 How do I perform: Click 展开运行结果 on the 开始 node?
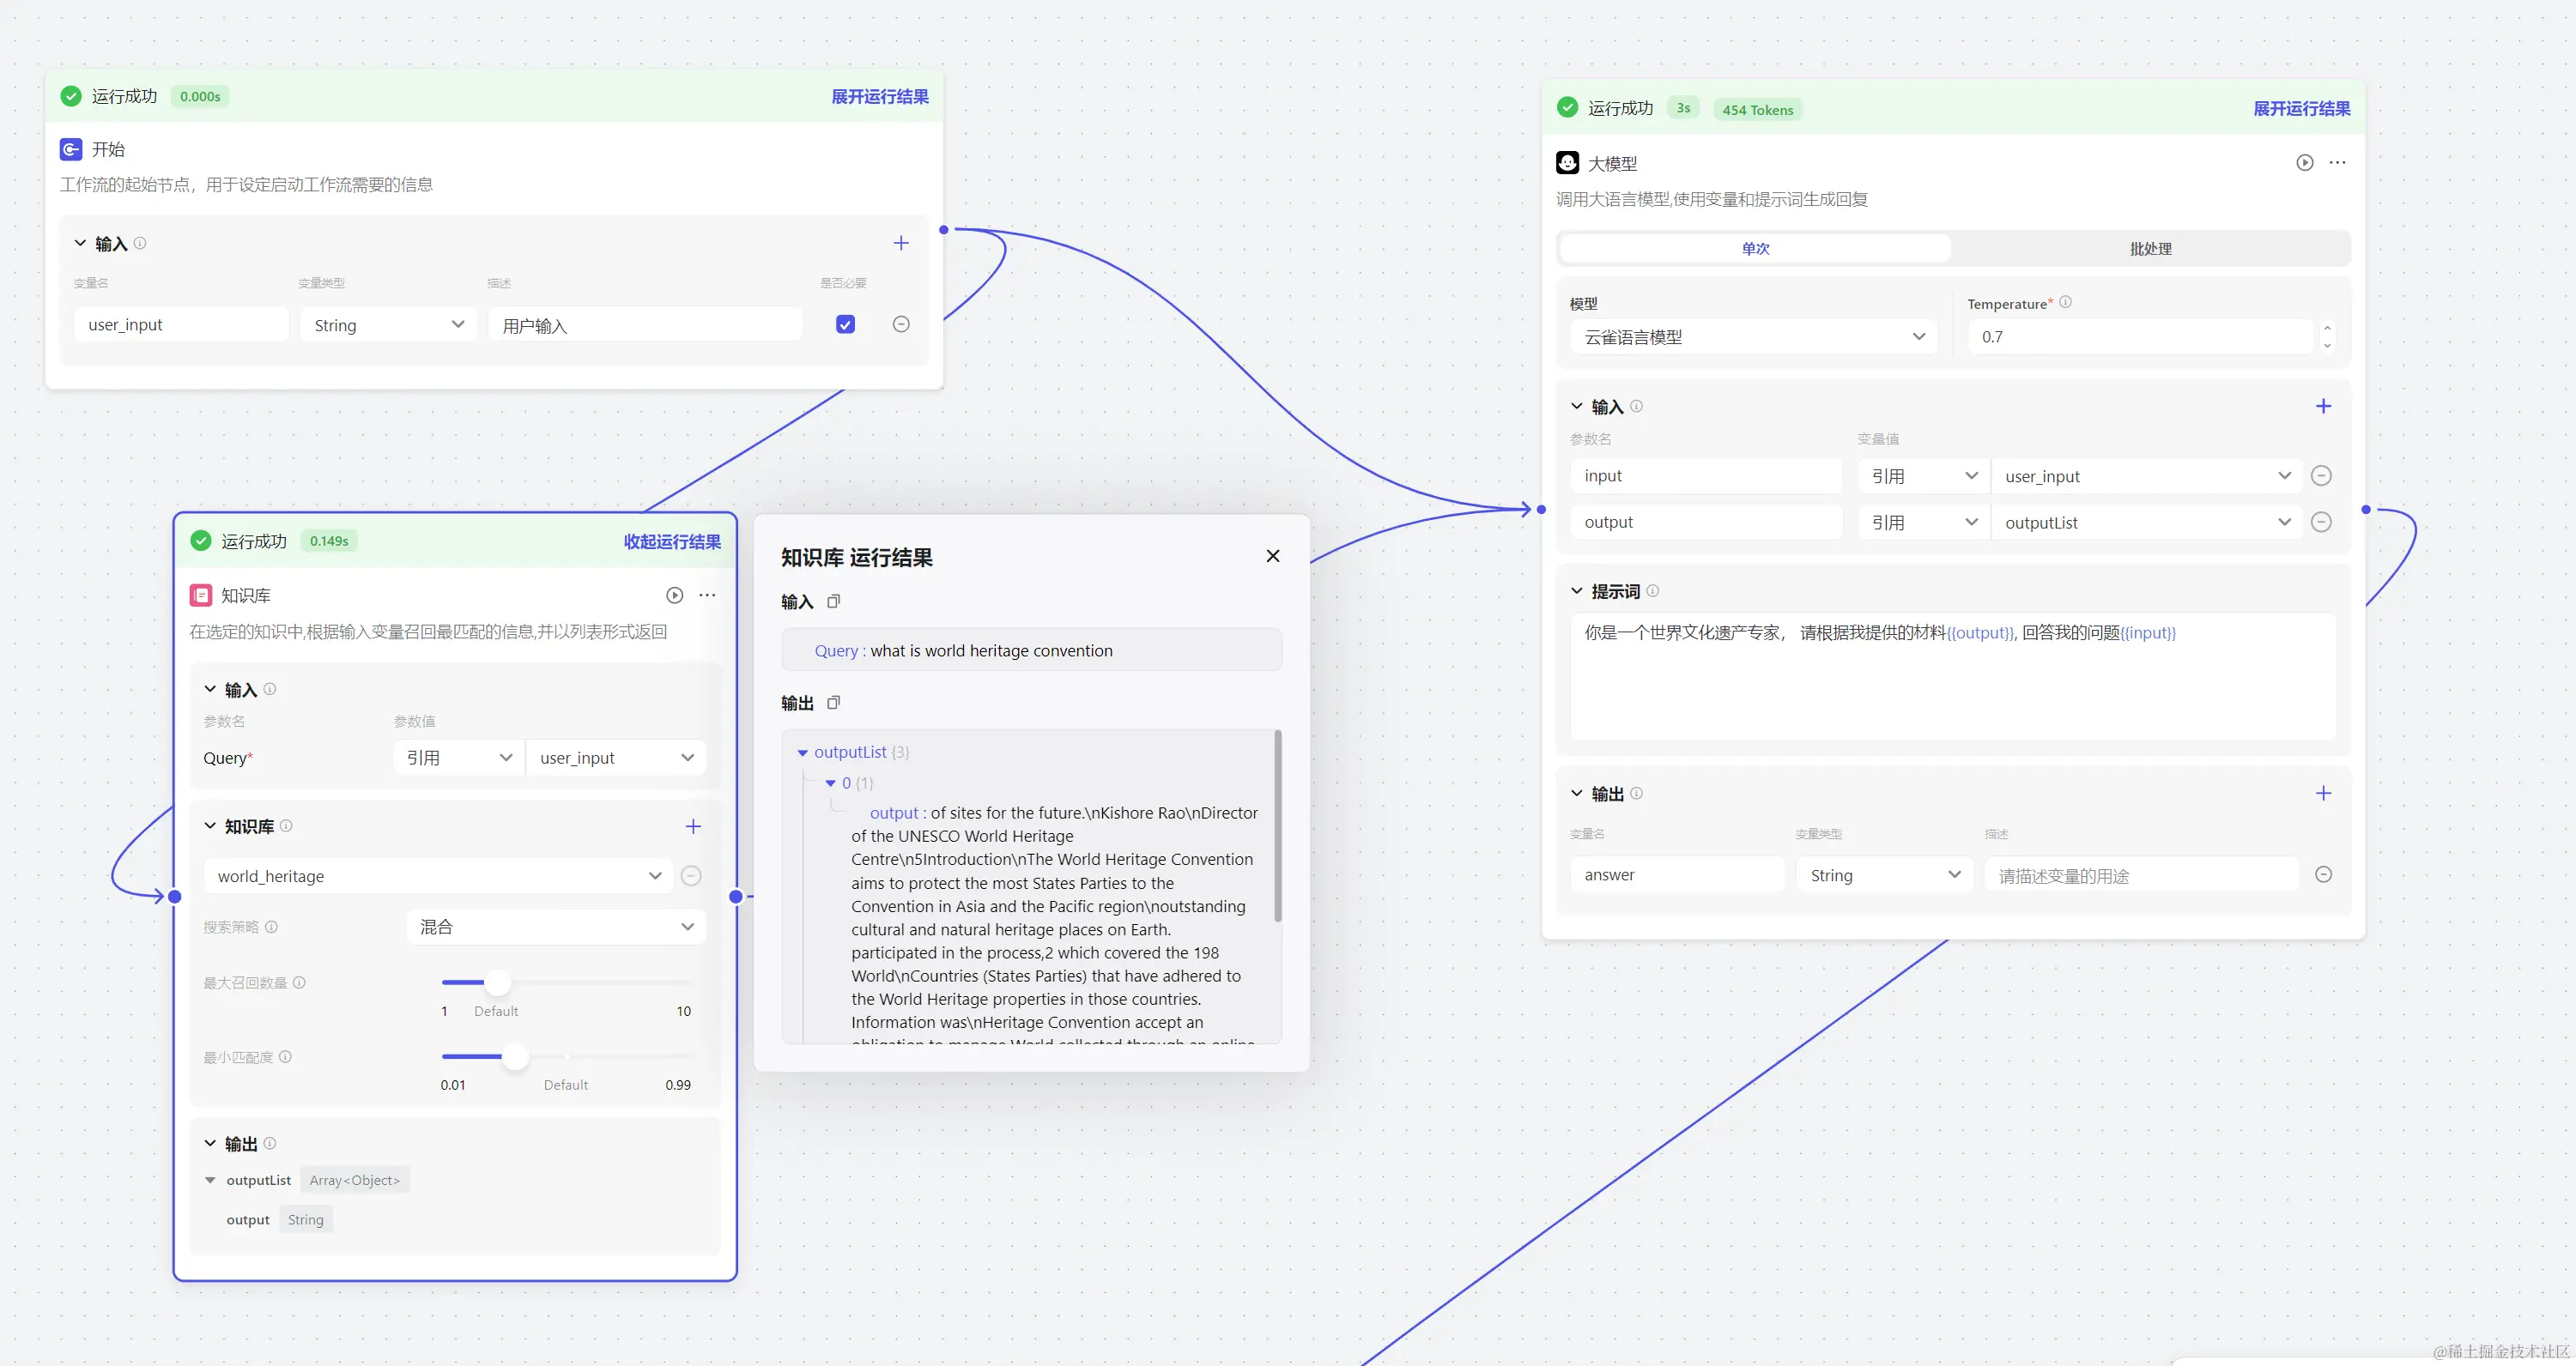coord(879,97)
